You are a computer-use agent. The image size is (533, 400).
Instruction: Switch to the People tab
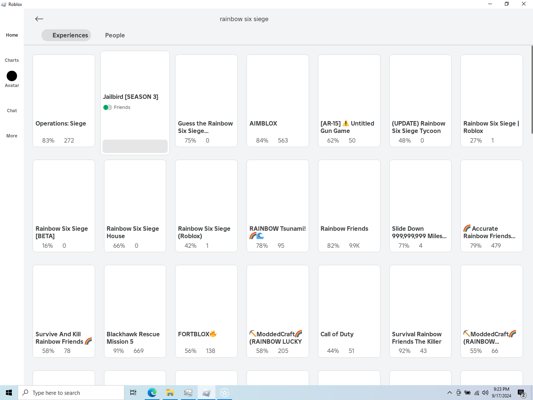tap(115, 35)
